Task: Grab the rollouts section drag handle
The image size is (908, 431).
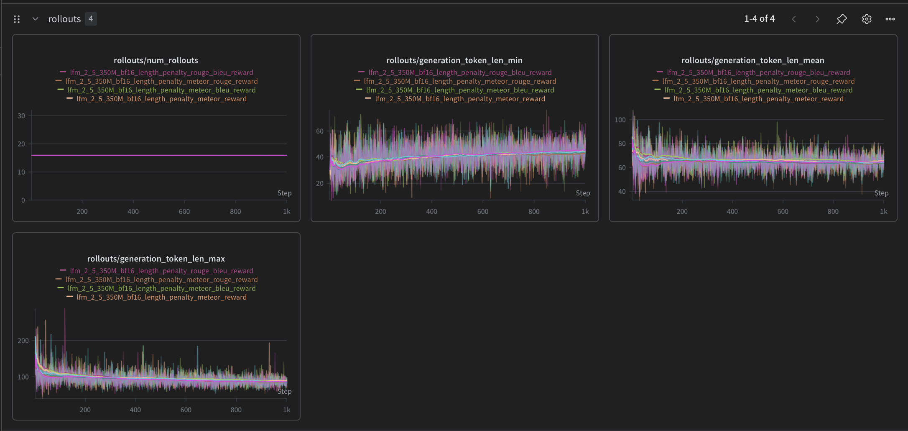Action: point(17,19)
